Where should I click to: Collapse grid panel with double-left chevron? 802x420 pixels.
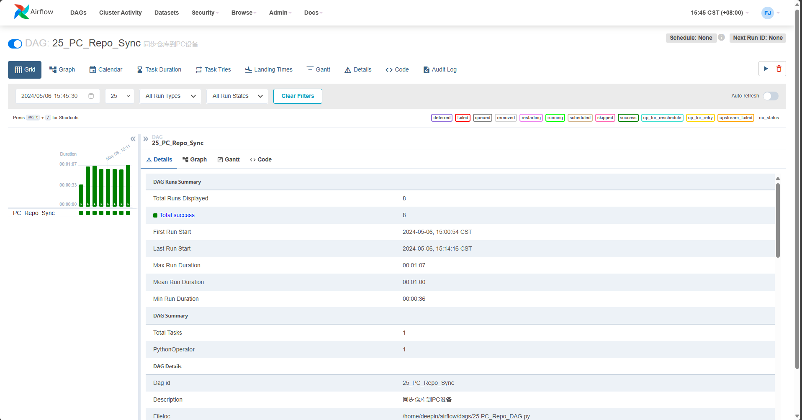pyautogui.click(x=133, y=139)
